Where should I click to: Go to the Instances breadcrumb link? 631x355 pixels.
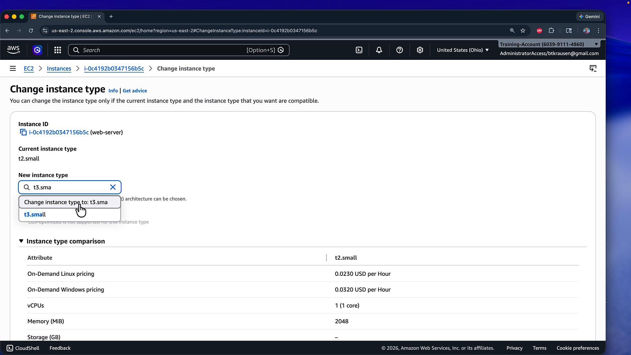(x=59, y=68)
